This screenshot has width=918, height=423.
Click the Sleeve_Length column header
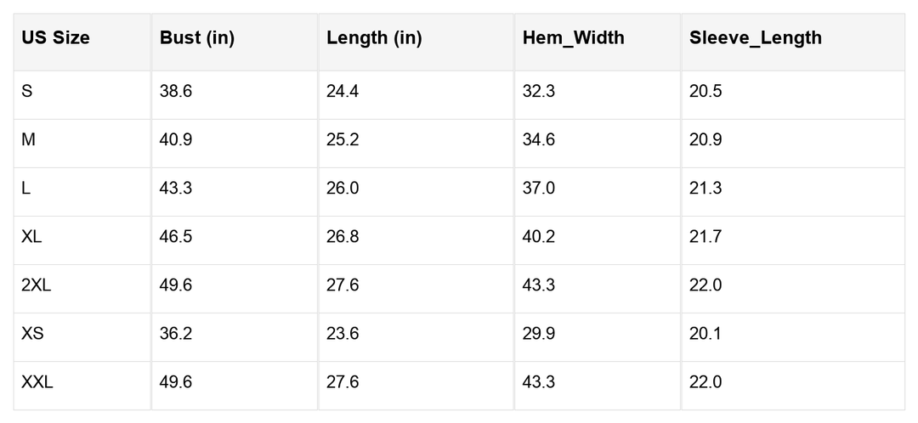pos(756,38)
